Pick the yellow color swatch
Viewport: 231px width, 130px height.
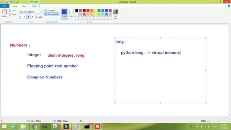(95, 10)
